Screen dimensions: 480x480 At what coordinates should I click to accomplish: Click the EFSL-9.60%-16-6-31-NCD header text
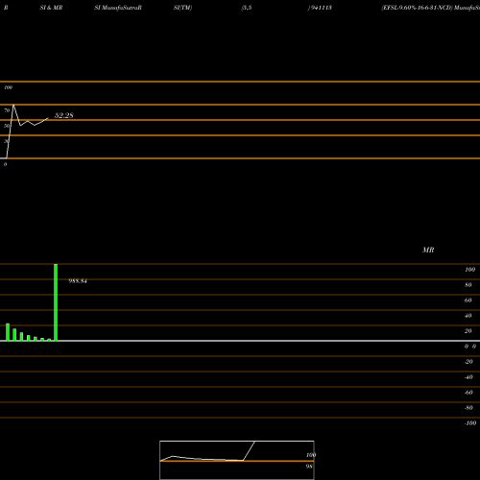point(417,8)
